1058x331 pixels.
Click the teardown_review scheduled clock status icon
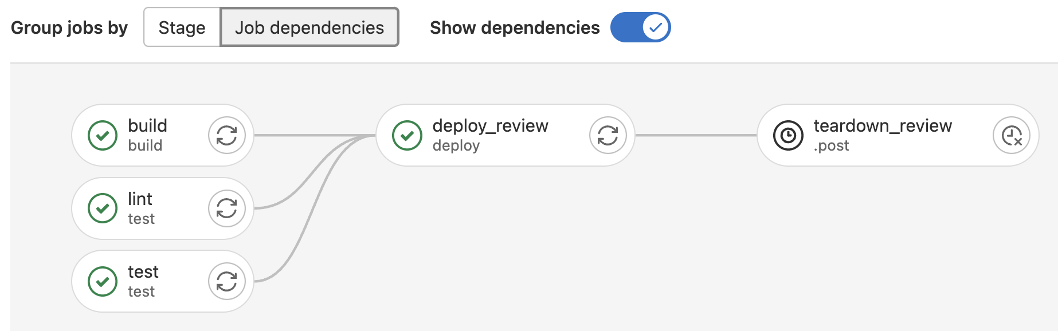[788, 136]
